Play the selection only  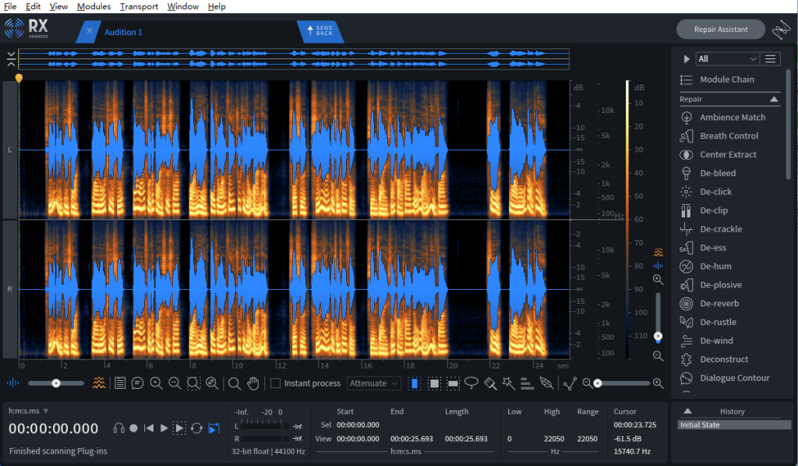180,429
